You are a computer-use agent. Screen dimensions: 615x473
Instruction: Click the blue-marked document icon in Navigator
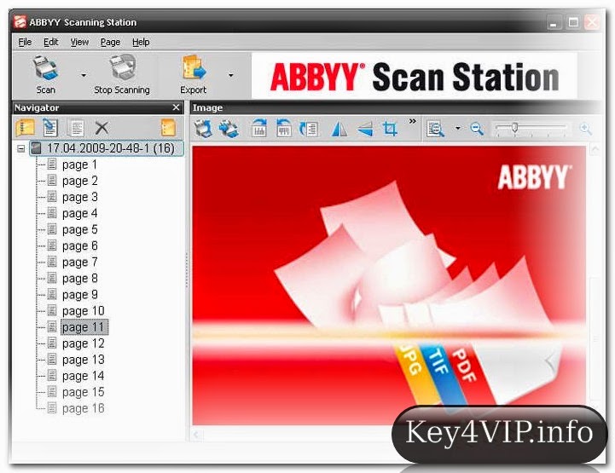tap(50, 128)
